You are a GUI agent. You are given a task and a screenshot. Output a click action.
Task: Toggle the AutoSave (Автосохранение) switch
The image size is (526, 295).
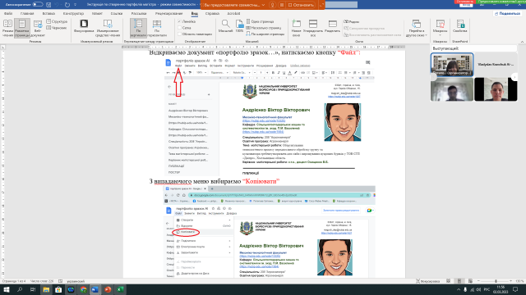[38, 5]
